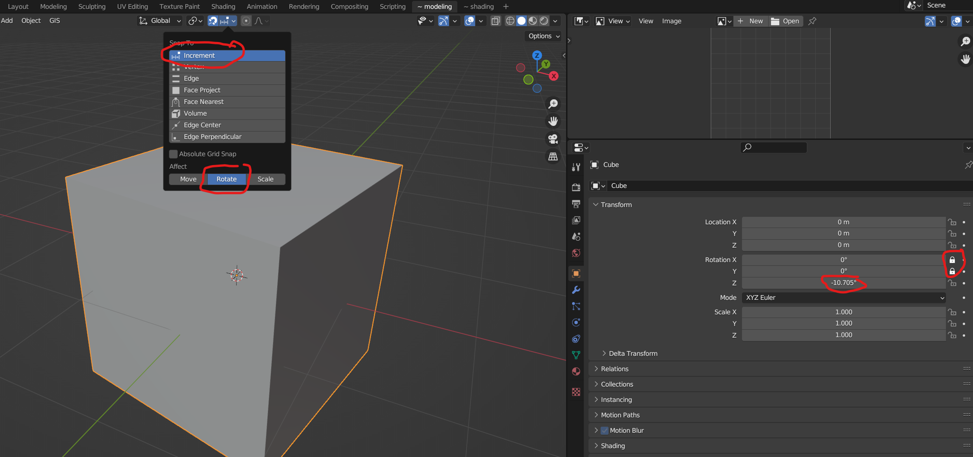Open the View Layer properties tab

click(576, 220)
